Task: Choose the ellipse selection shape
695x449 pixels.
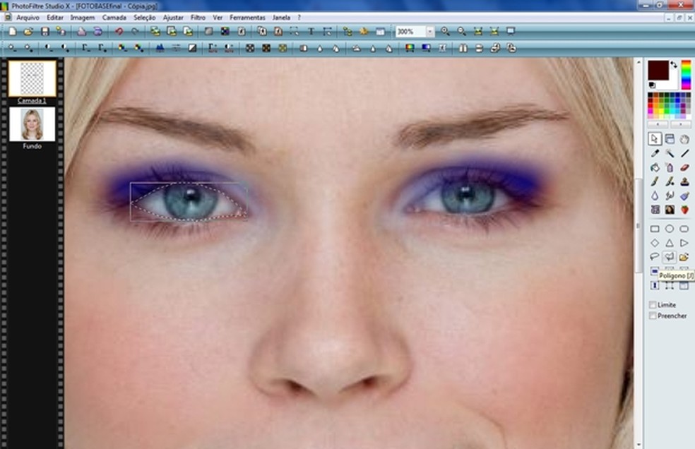Action: (x=670, y=229)
